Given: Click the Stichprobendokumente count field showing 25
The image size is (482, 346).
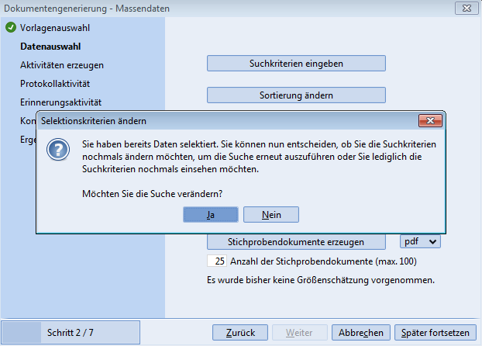Looking at the screenshot, I should [216, 261].
